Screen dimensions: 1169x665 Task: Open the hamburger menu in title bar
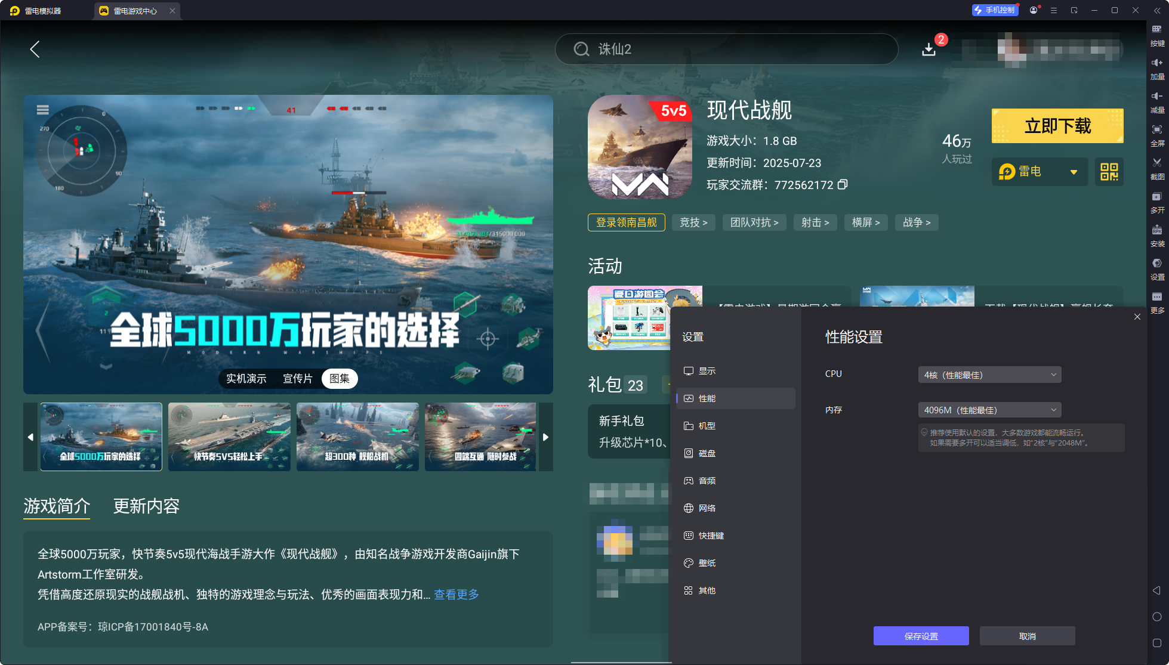pyautogui.click(x=1054, y=10)
